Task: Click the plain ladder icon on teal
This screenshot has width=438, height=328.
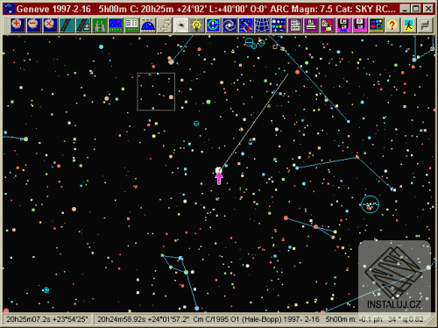Action: pyautogui.click(x=67, y=25)
